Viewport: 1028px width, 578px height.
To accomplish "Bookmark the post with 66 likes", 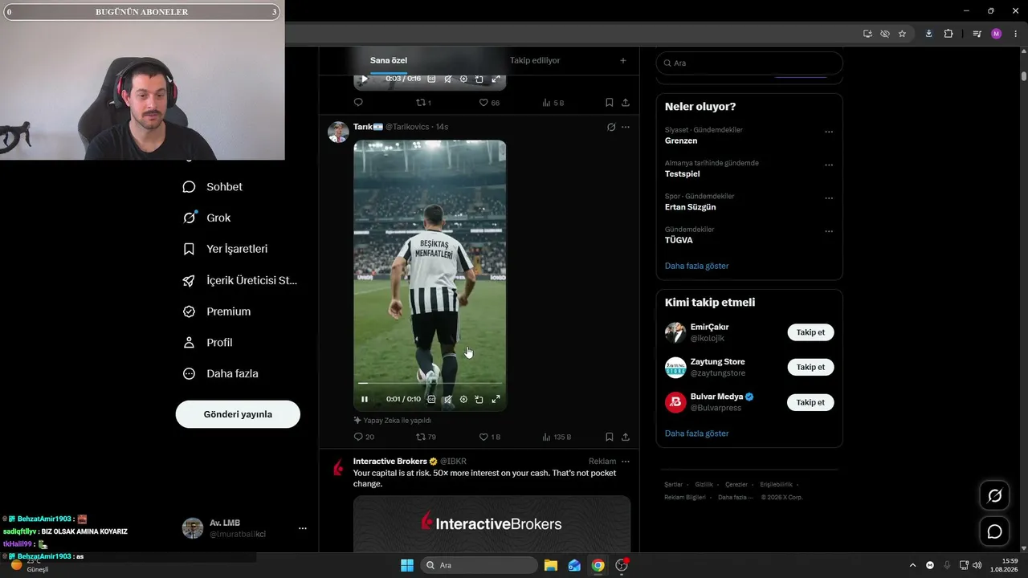I will click(609, 103).
